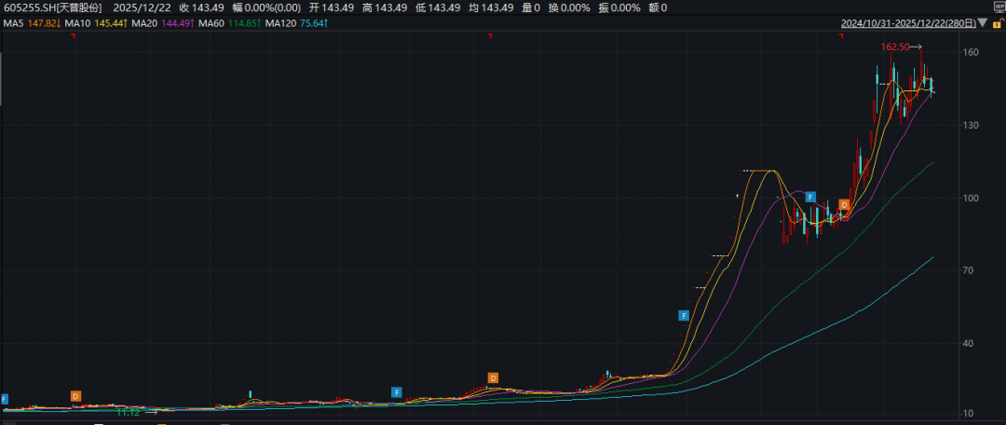The height and width of the screenshot is (425, 1006).
Task: Click the 605255.SH stock code title
Action: [52, 7]
